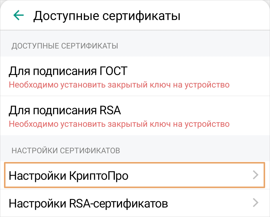Click the НАСТРОЙКИ СЕРТИФИКАТОВ section header
This screenshot has width=270, height=217.
point(66,150)
